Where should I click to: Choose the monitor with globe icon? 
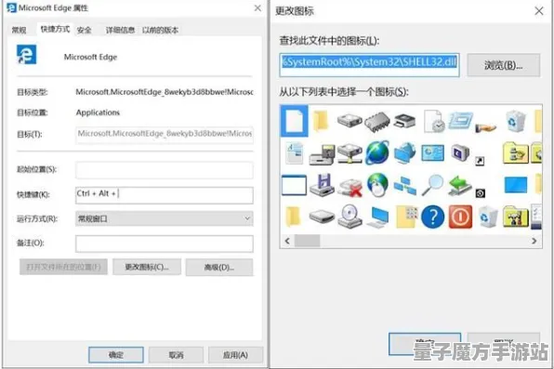[x=405, y=153]
